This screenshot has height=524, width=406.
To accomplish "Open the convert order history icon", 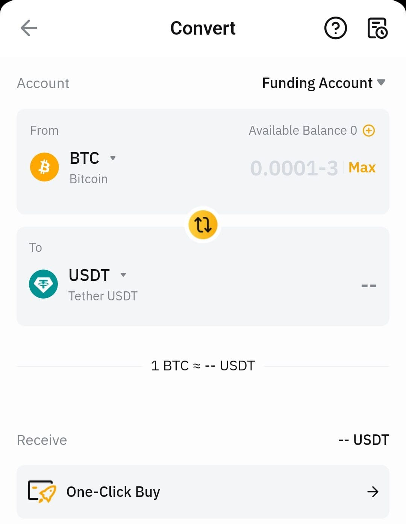I will [377, 28].
